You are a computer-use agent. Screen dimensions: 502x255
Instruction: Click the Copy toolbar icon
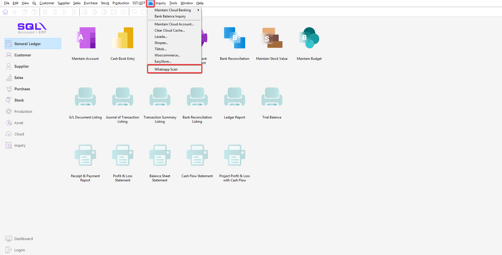(25, 12)
